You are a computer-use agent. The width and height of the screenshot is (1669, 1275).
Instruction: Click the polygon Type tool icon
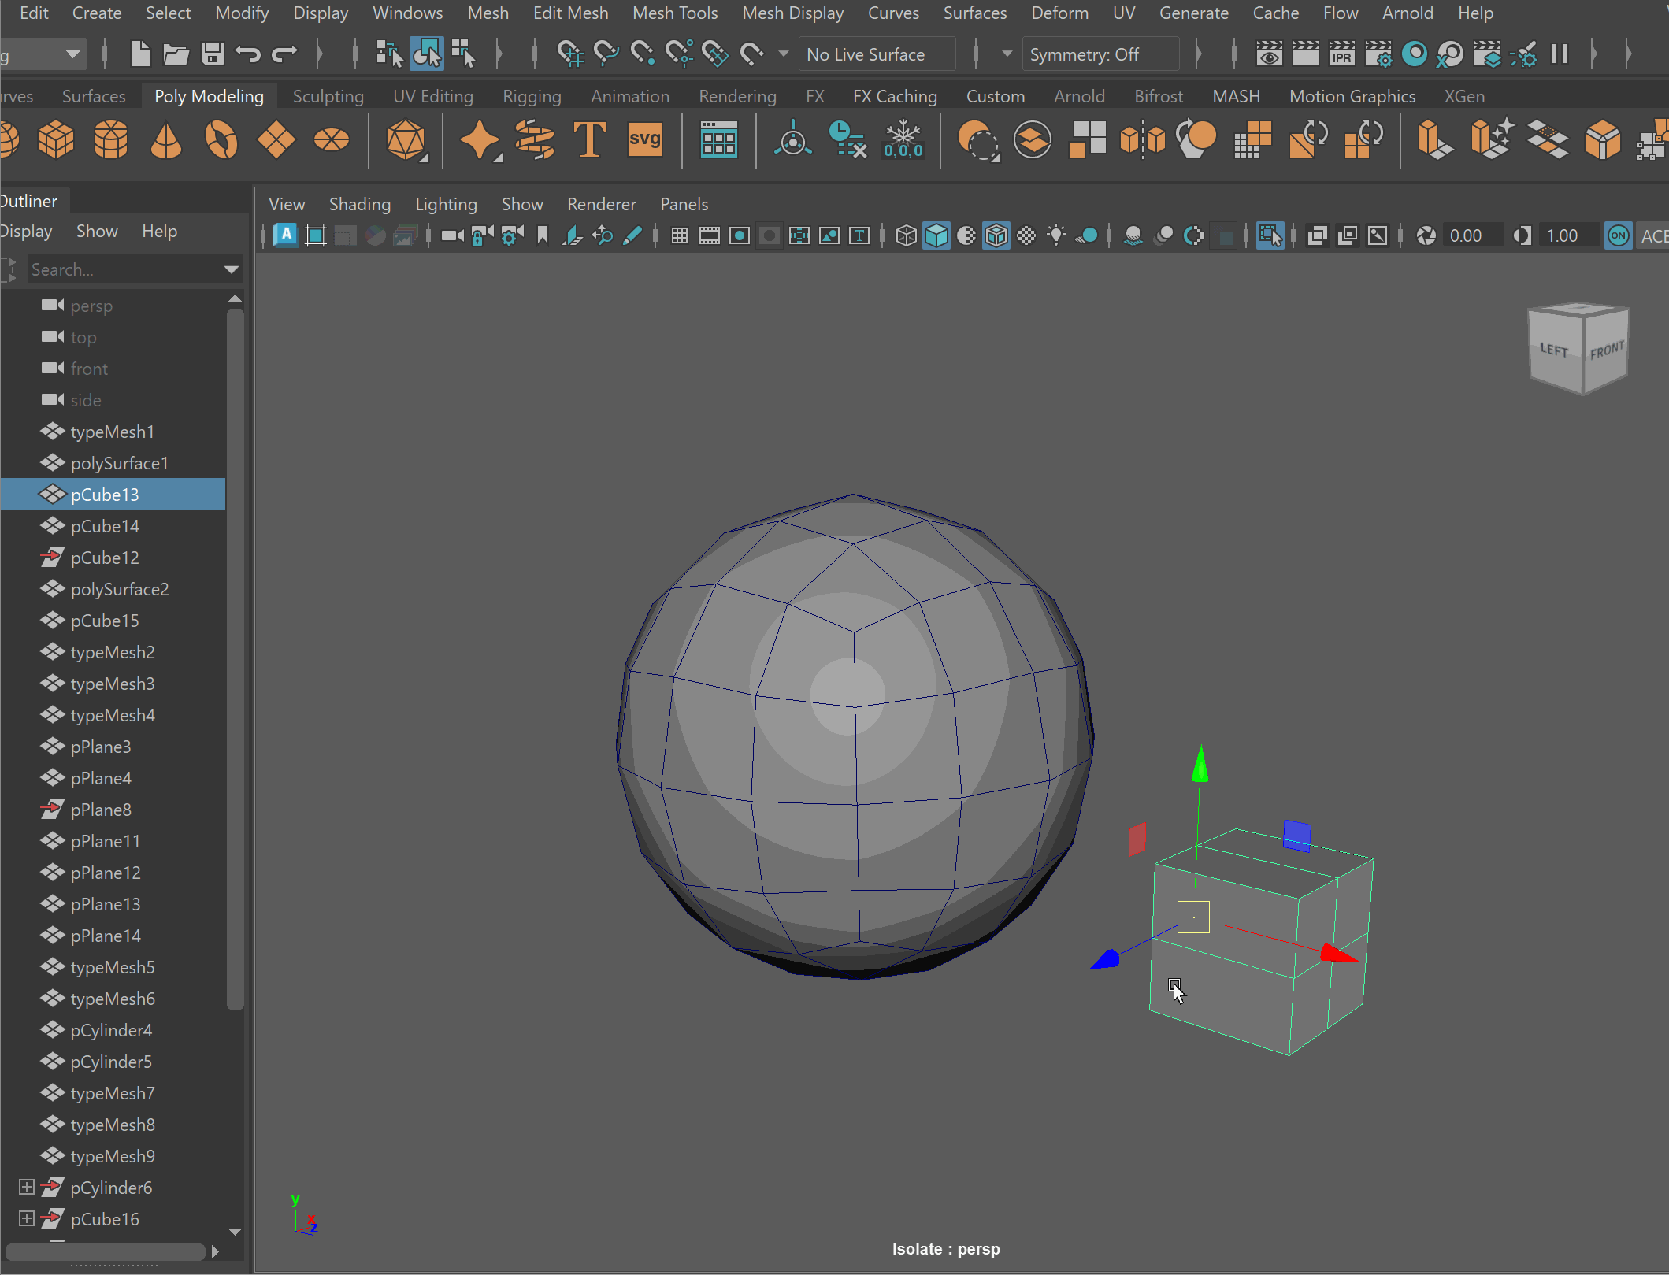(589, 141)
